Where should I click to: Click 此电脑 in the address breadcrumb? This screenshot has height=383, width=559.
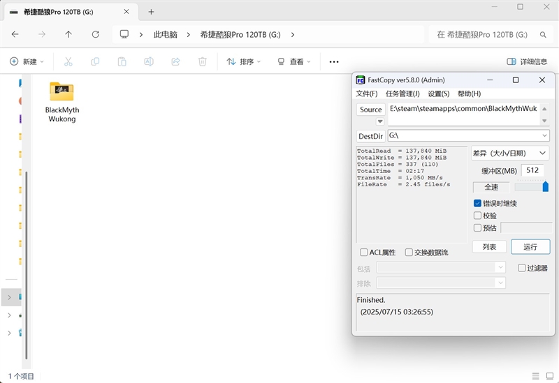click(x=166, y=34)
